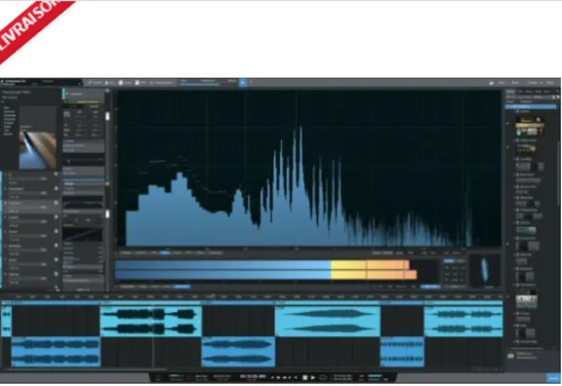The height and width of the screenshot is (386, 562).
Task: Click the icon at the right of the last track row
Action: coord(56,274)
